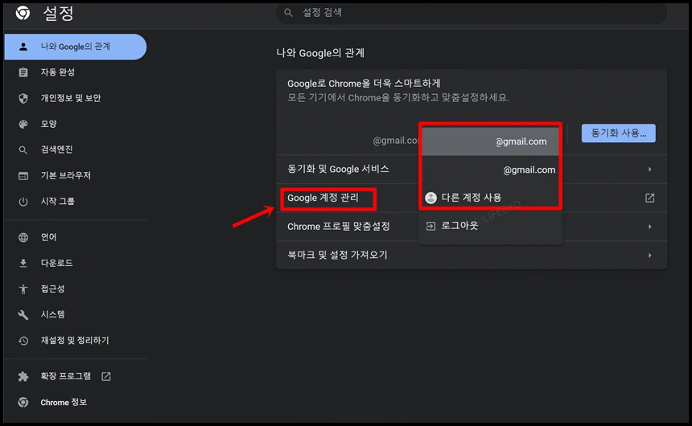Viewport: 692px width, 426px height.
Task: Open the 자동 완성 settings section
Action: pyautogui.click(x=75, y=72)
